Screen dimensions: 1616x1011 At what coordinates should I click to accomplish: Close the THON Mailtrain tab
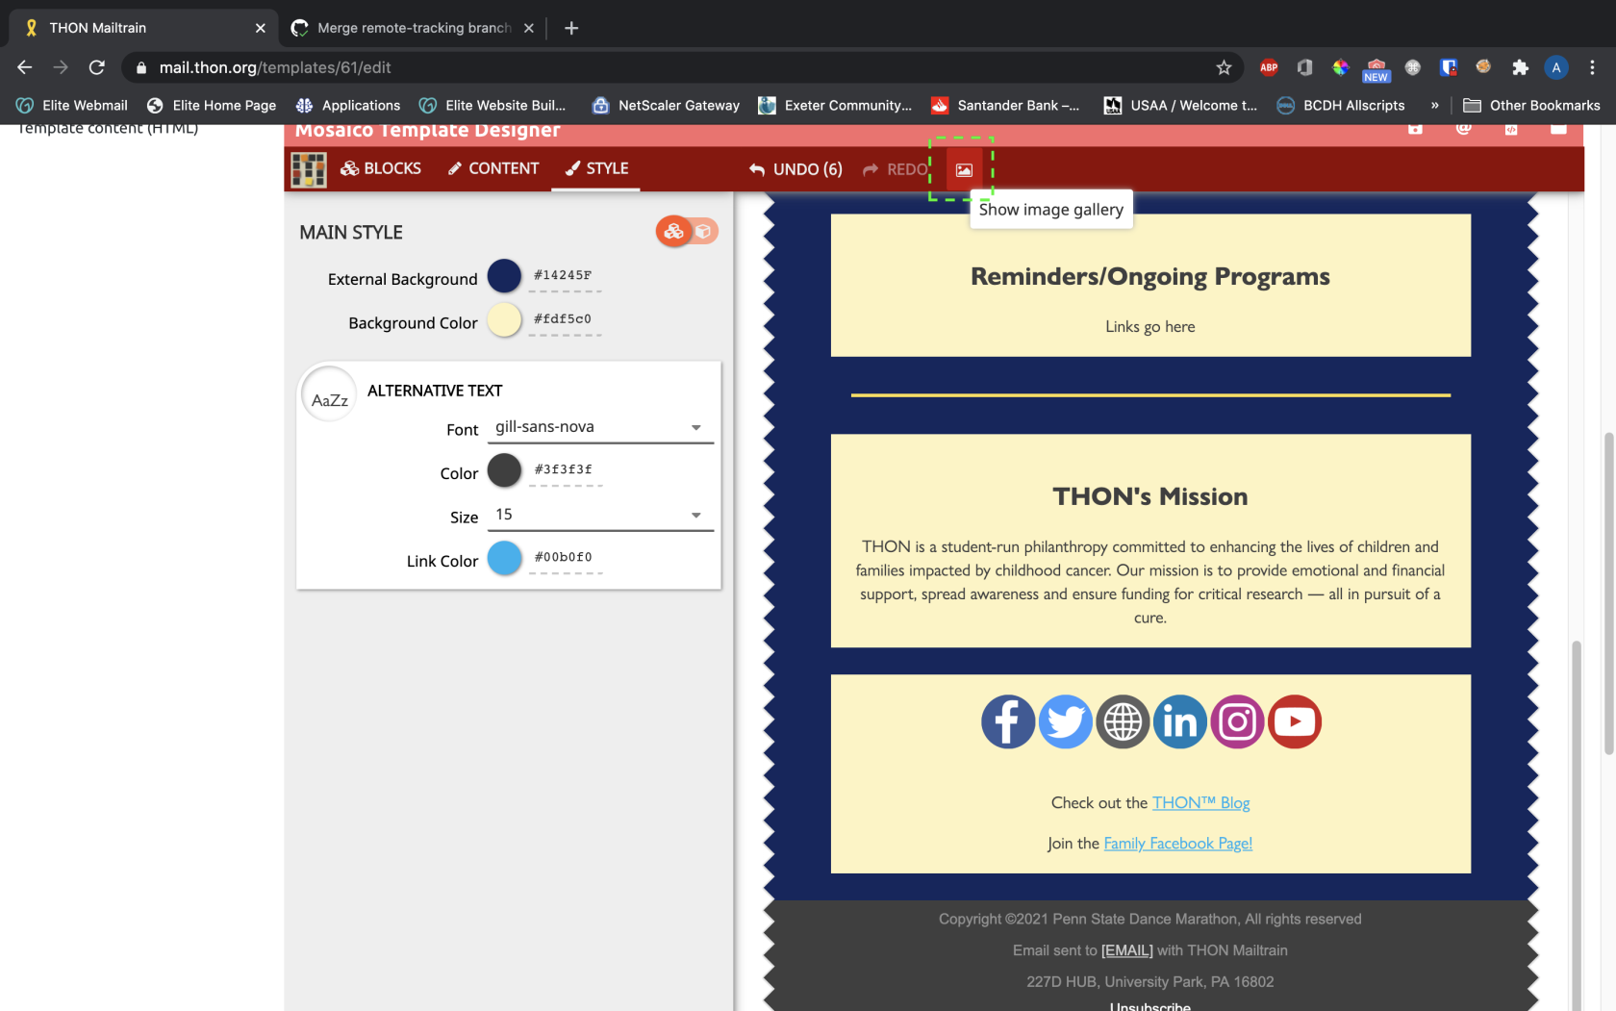coord(260,28)
